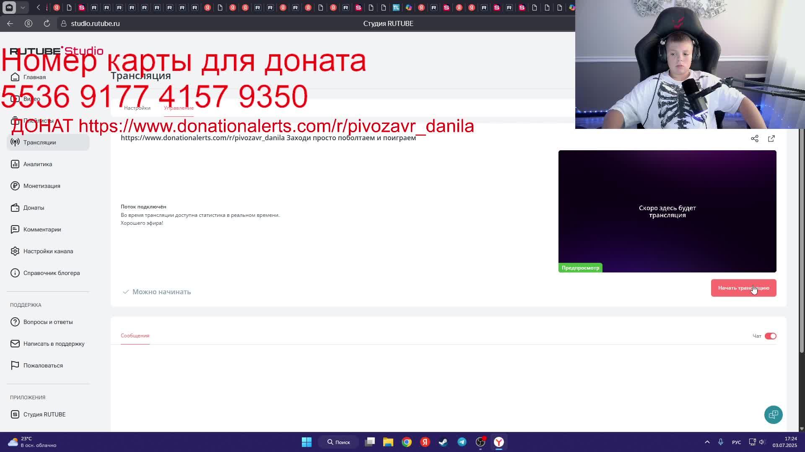
Task: Open Трансляции section in sidebar
Action: (x=48, y=142)
